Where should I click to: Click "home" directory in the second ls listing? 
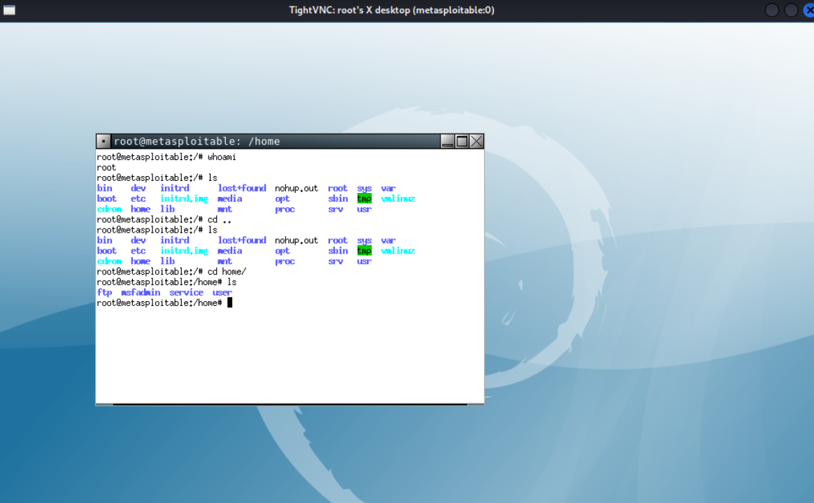140,261
